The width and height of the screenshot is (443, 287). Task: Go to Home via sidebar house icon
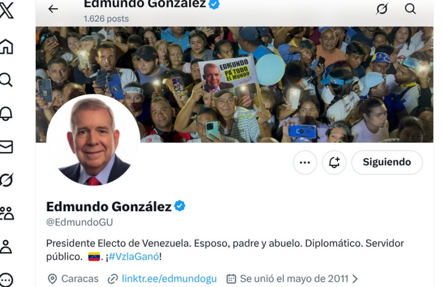(6, 46)
